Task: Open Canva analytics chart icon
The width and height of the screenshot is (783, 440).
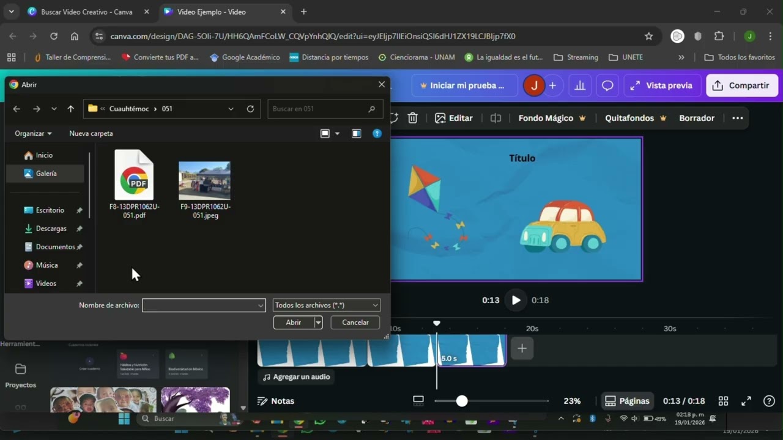Action: point(579,86)
